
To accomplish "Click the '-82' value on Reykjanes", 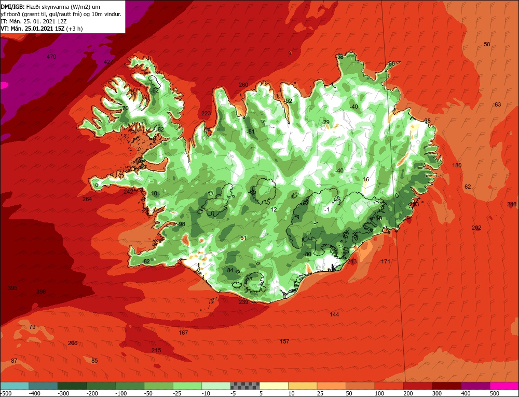I will point(146,261).
